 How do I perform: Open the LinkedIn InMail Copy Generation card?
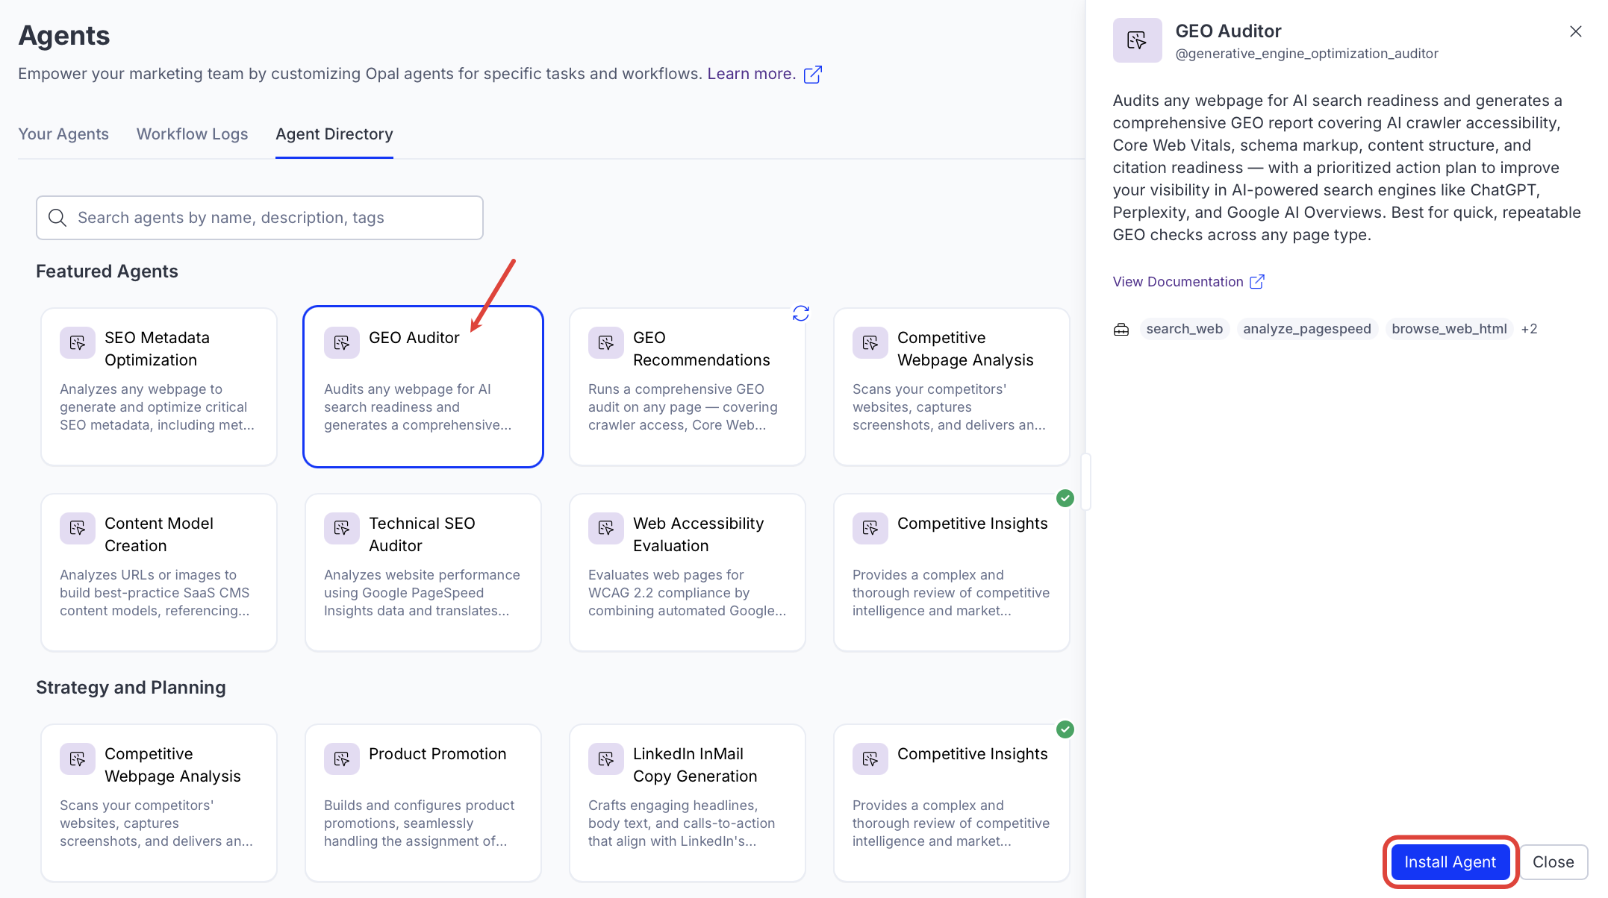click(687, 802)
